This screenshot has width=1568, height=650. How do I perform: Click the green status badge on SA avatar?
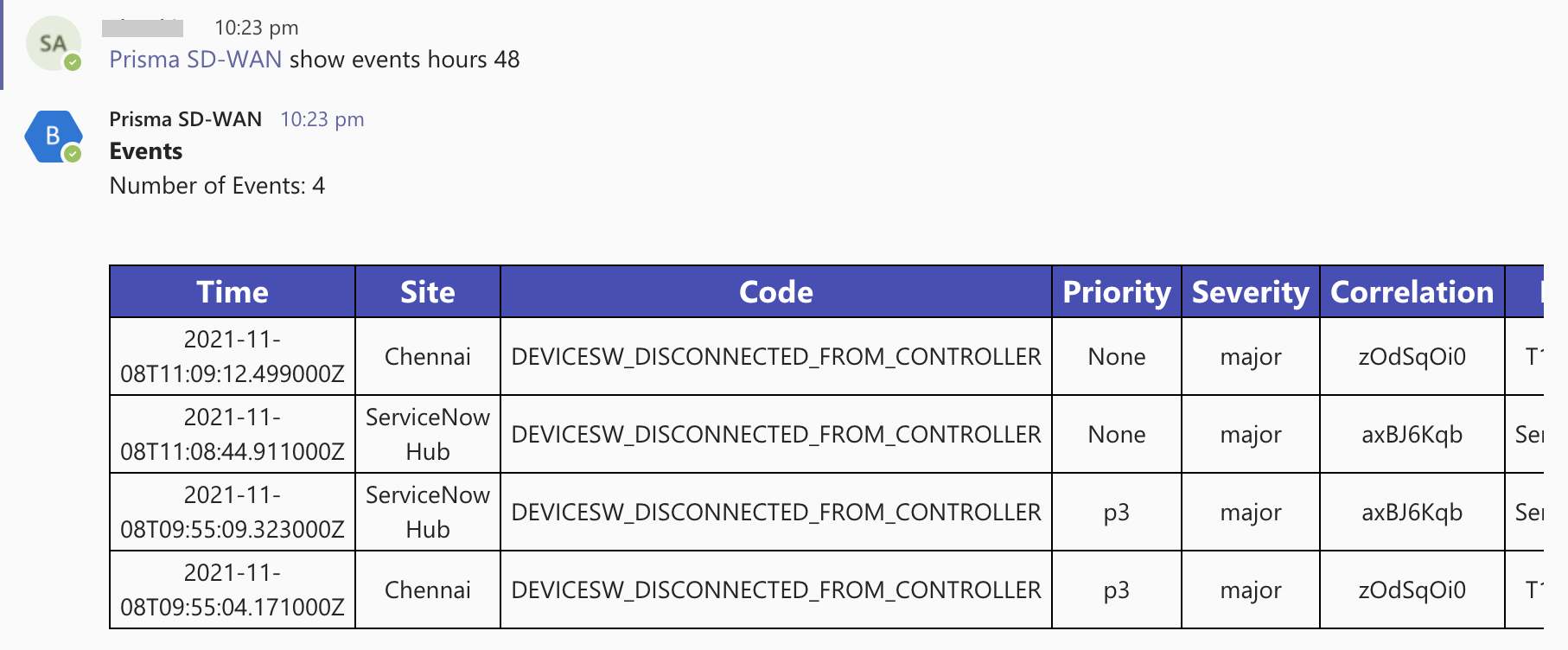pyautogui.click(x=73, y=62)
